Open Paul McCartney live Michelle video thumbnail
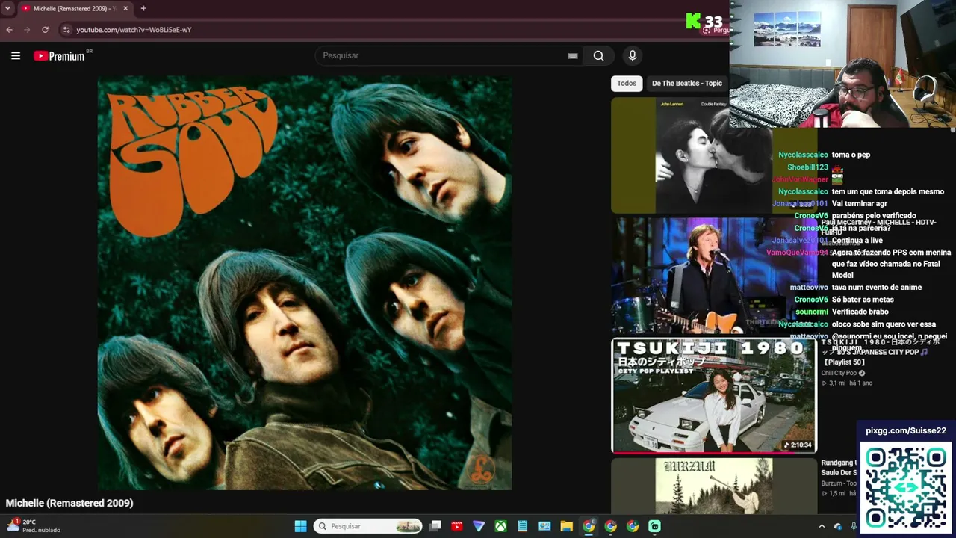Screen dimensions: 956x538 [x=713, y=276]
